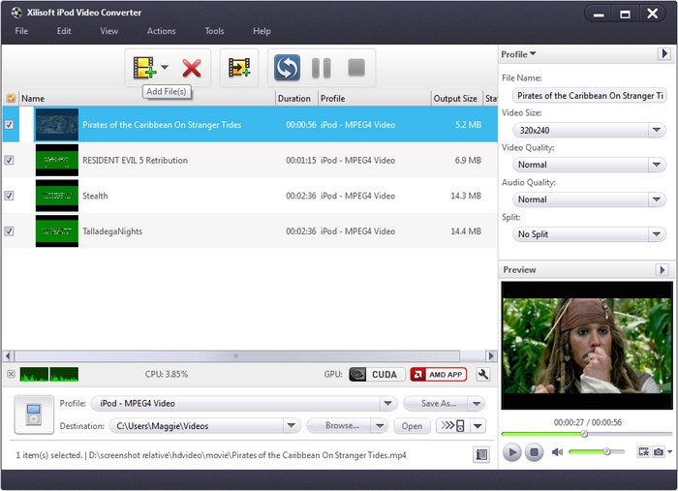This screenshot has width=678, height=491.
Task: Mute preview audio with speaker icon
Action: point(557,452)
